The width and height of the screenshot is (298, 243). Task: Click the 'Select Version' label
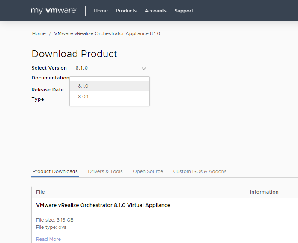pyautogui.click(x=49, y=68)
